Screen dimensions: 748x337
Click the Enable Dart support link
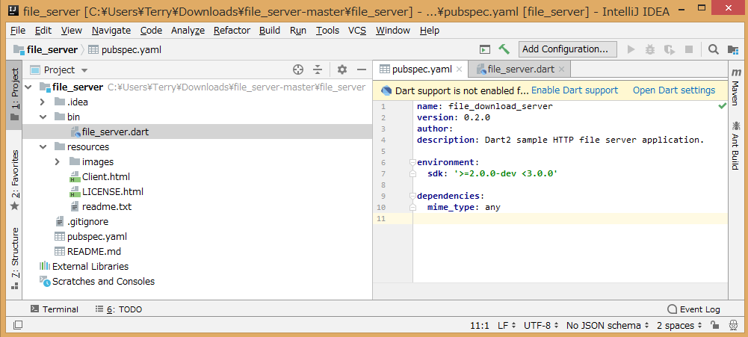click(x=575, y=90)
